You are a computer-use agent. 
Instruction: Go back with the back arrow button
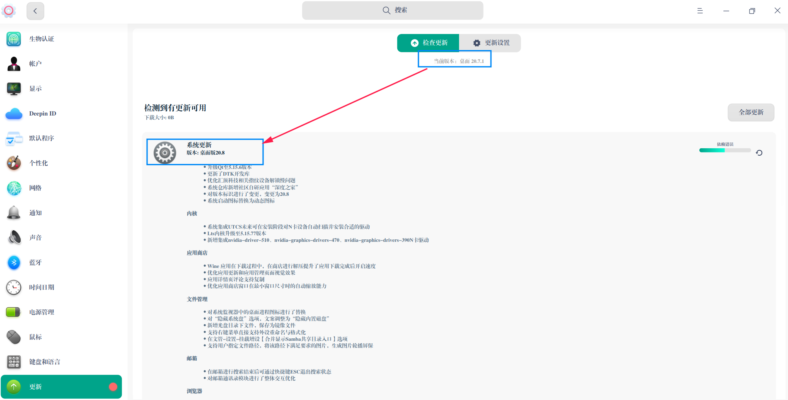point(35,11)
